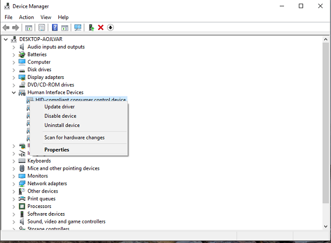Click the Keyboards category icon

[22, 160]
